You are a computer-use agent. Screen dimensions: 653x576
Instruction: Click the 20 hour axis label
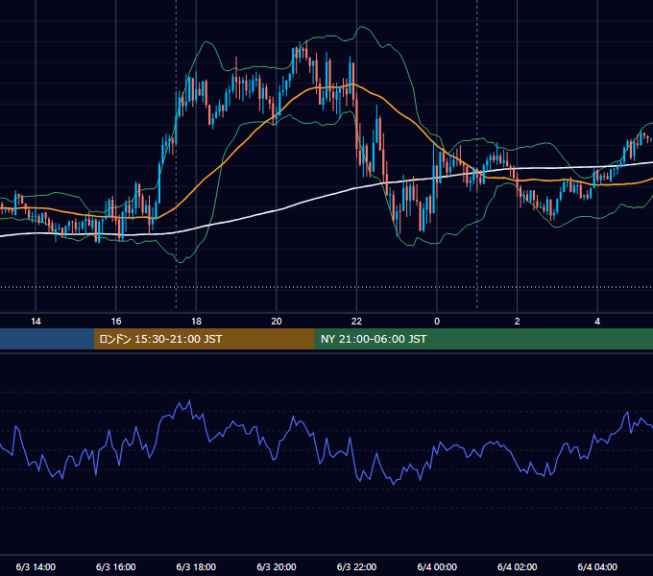click(277, 322)
